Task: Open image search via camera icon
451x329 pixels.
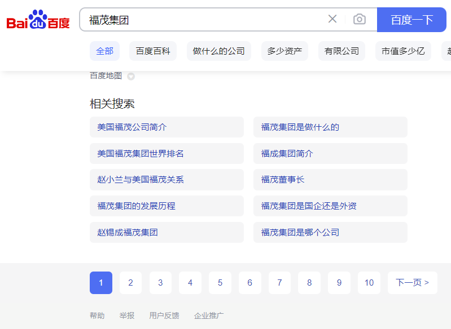Action: pyautogui.click(x=360, y=19)
